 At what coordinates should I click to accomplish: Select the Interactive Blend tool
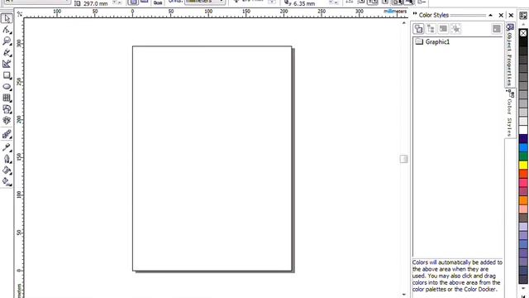7,134
